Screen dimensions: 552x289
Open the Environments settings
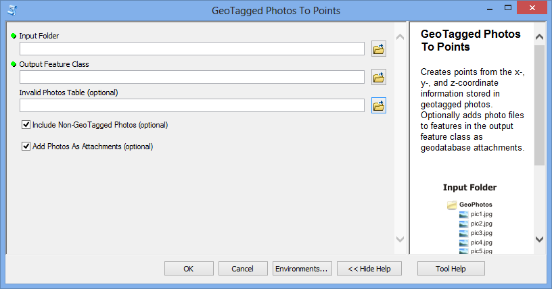click(x=302, y=269)
